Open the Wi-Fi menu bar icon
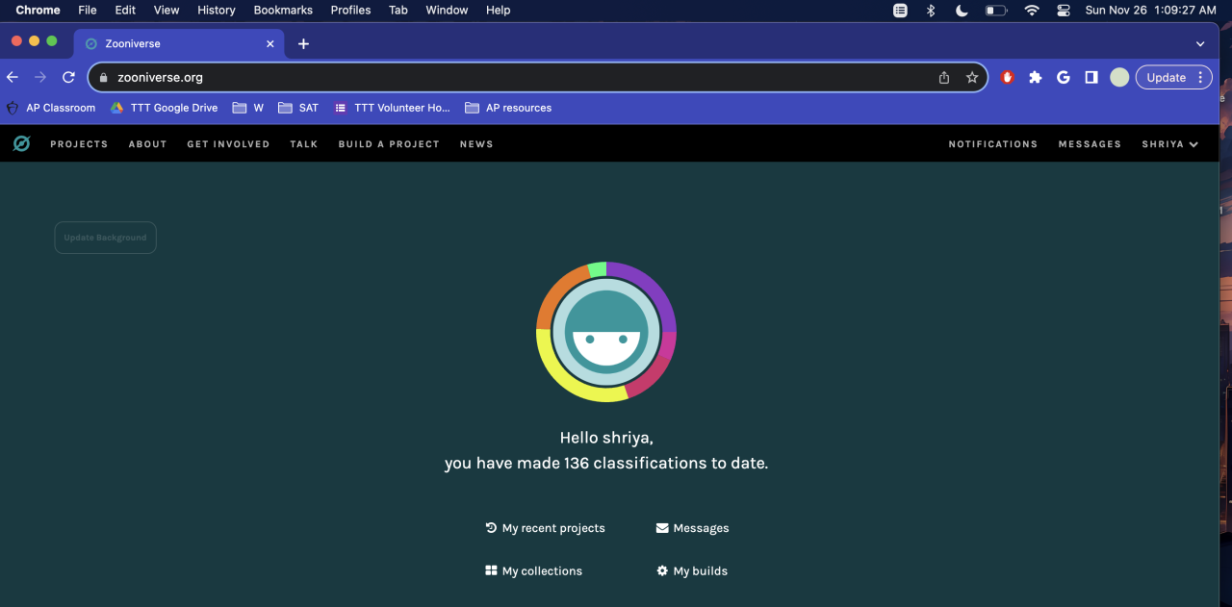The image size is (1232, 607). click(1032, 10)
